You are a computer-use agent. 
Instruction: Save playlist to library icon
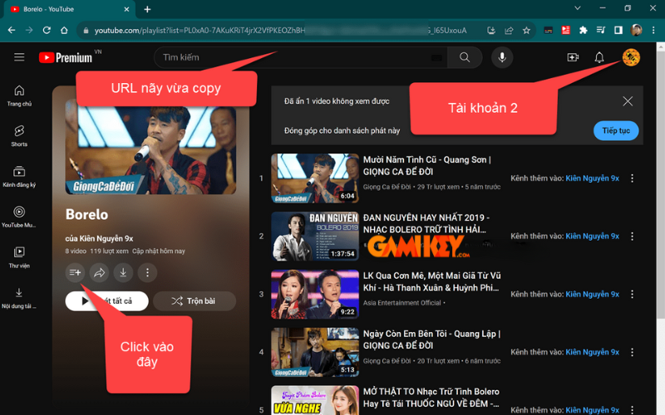[75, 272]
